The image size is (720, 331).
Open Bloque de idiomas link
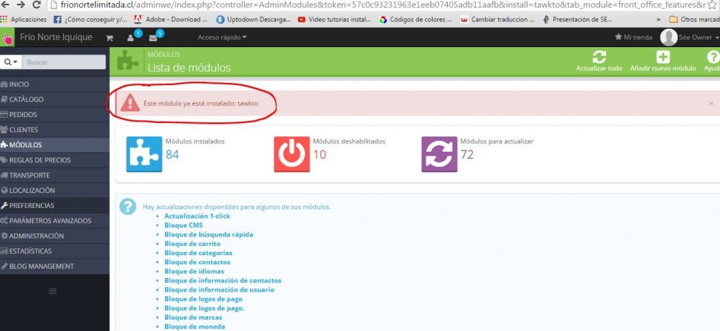194,271
